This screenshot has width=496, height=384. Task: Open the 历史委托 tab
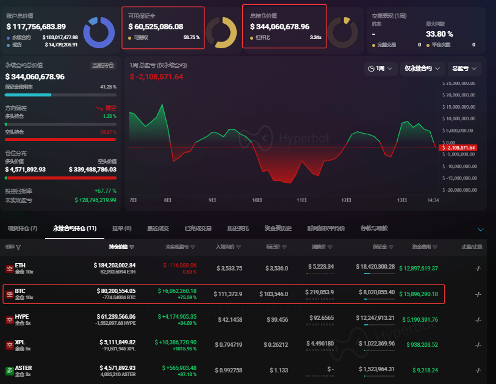point(238,228)
